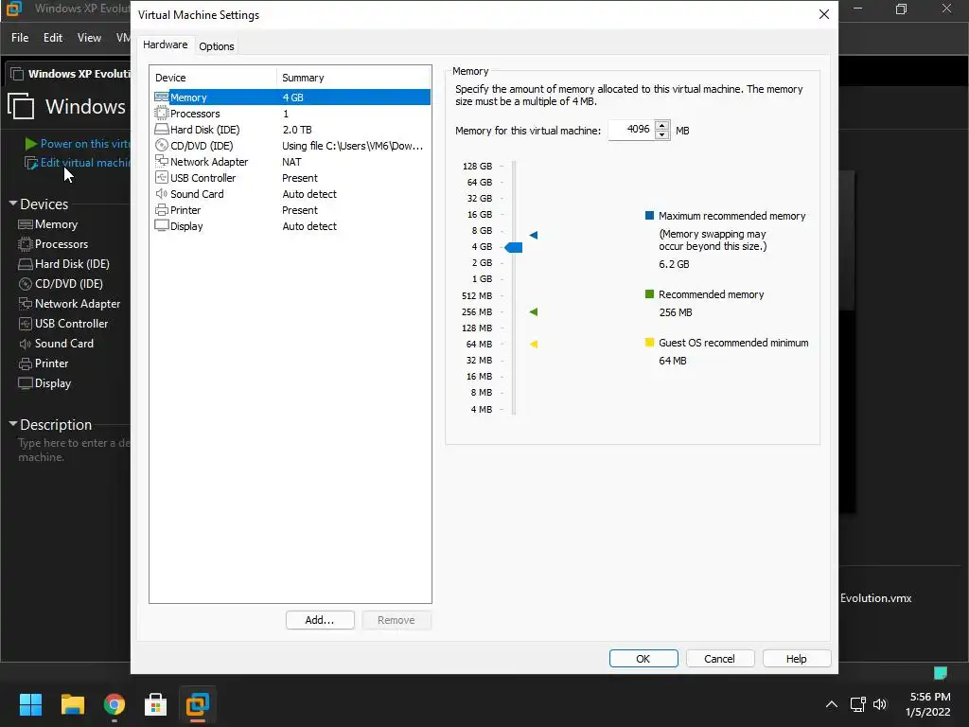The image size is (969, 727).
Task: Select the Memory device icon in the device list
Action: [161, 98]
